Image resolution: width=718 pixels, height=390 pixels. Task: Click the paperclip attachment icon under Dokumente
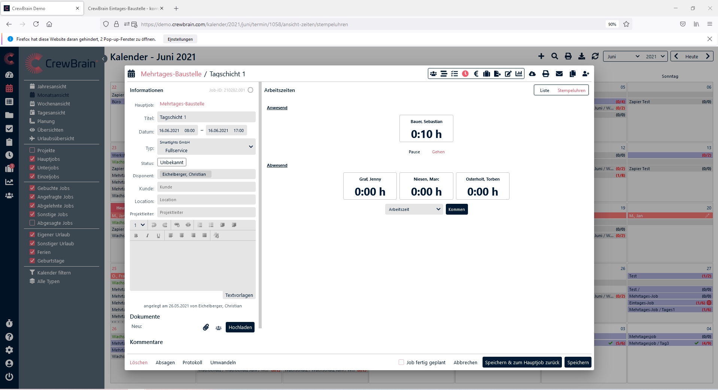(206, 327)
